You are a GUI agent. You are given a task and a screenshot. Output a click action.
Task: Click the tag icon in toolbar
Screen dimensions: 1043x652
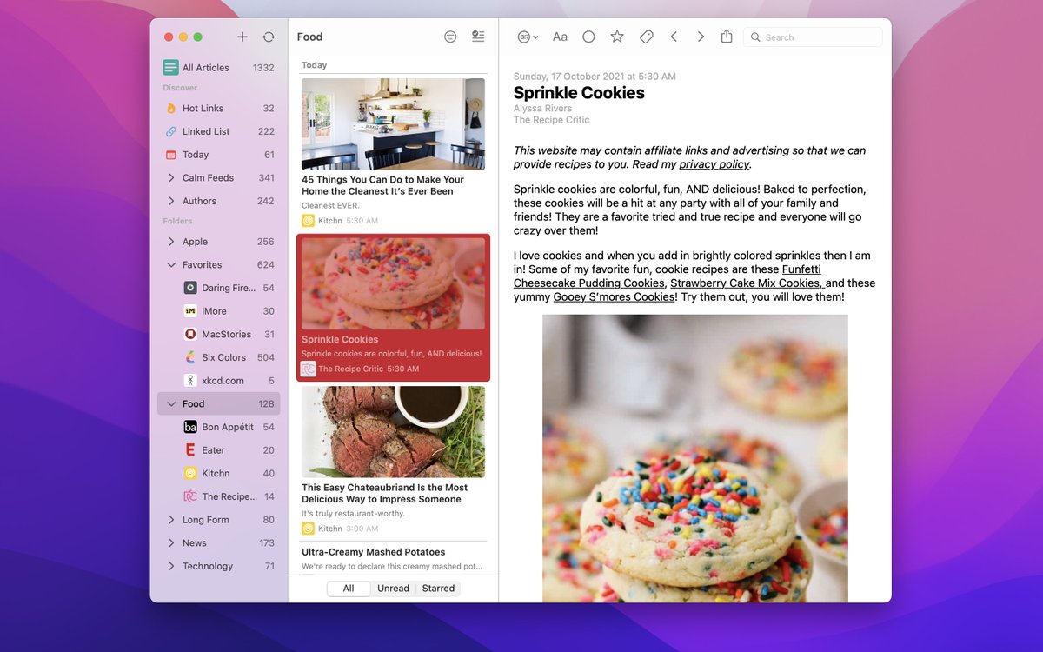pyautogui.click(x=646, y=37)
